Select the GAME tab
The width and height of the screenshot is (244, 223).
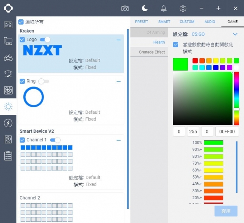coord(232,22)
